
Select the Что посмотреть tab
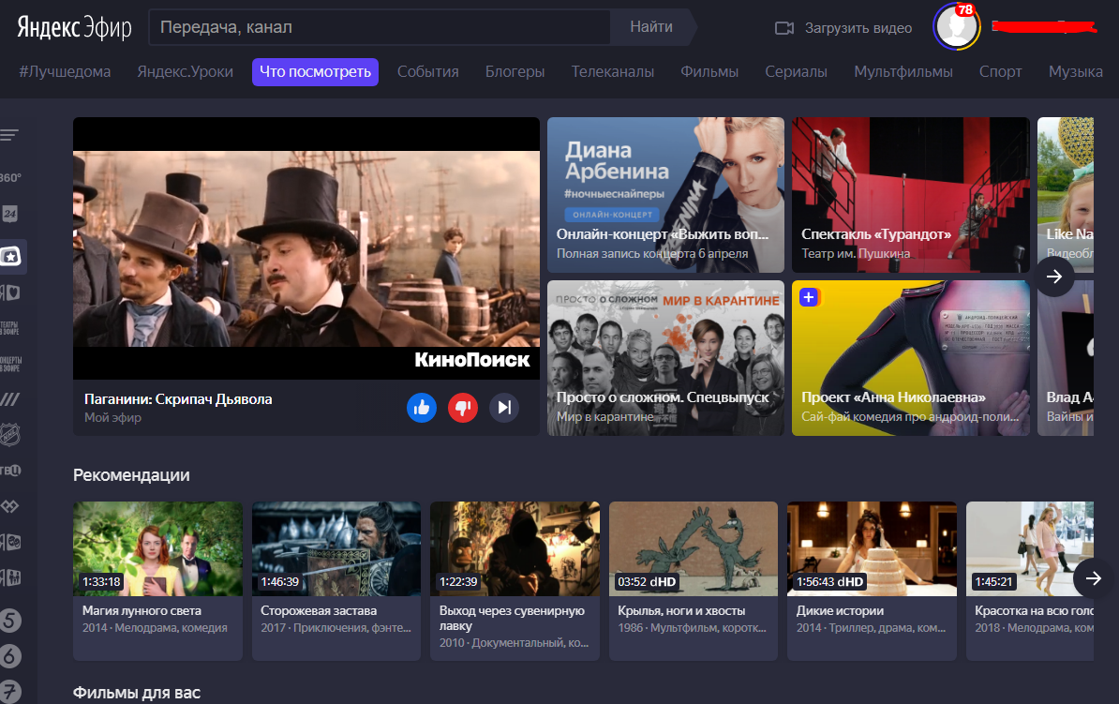point(316,71)
